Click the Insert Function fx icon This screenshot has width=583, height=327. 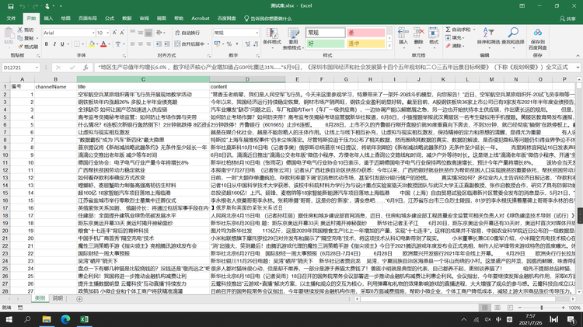86,68
